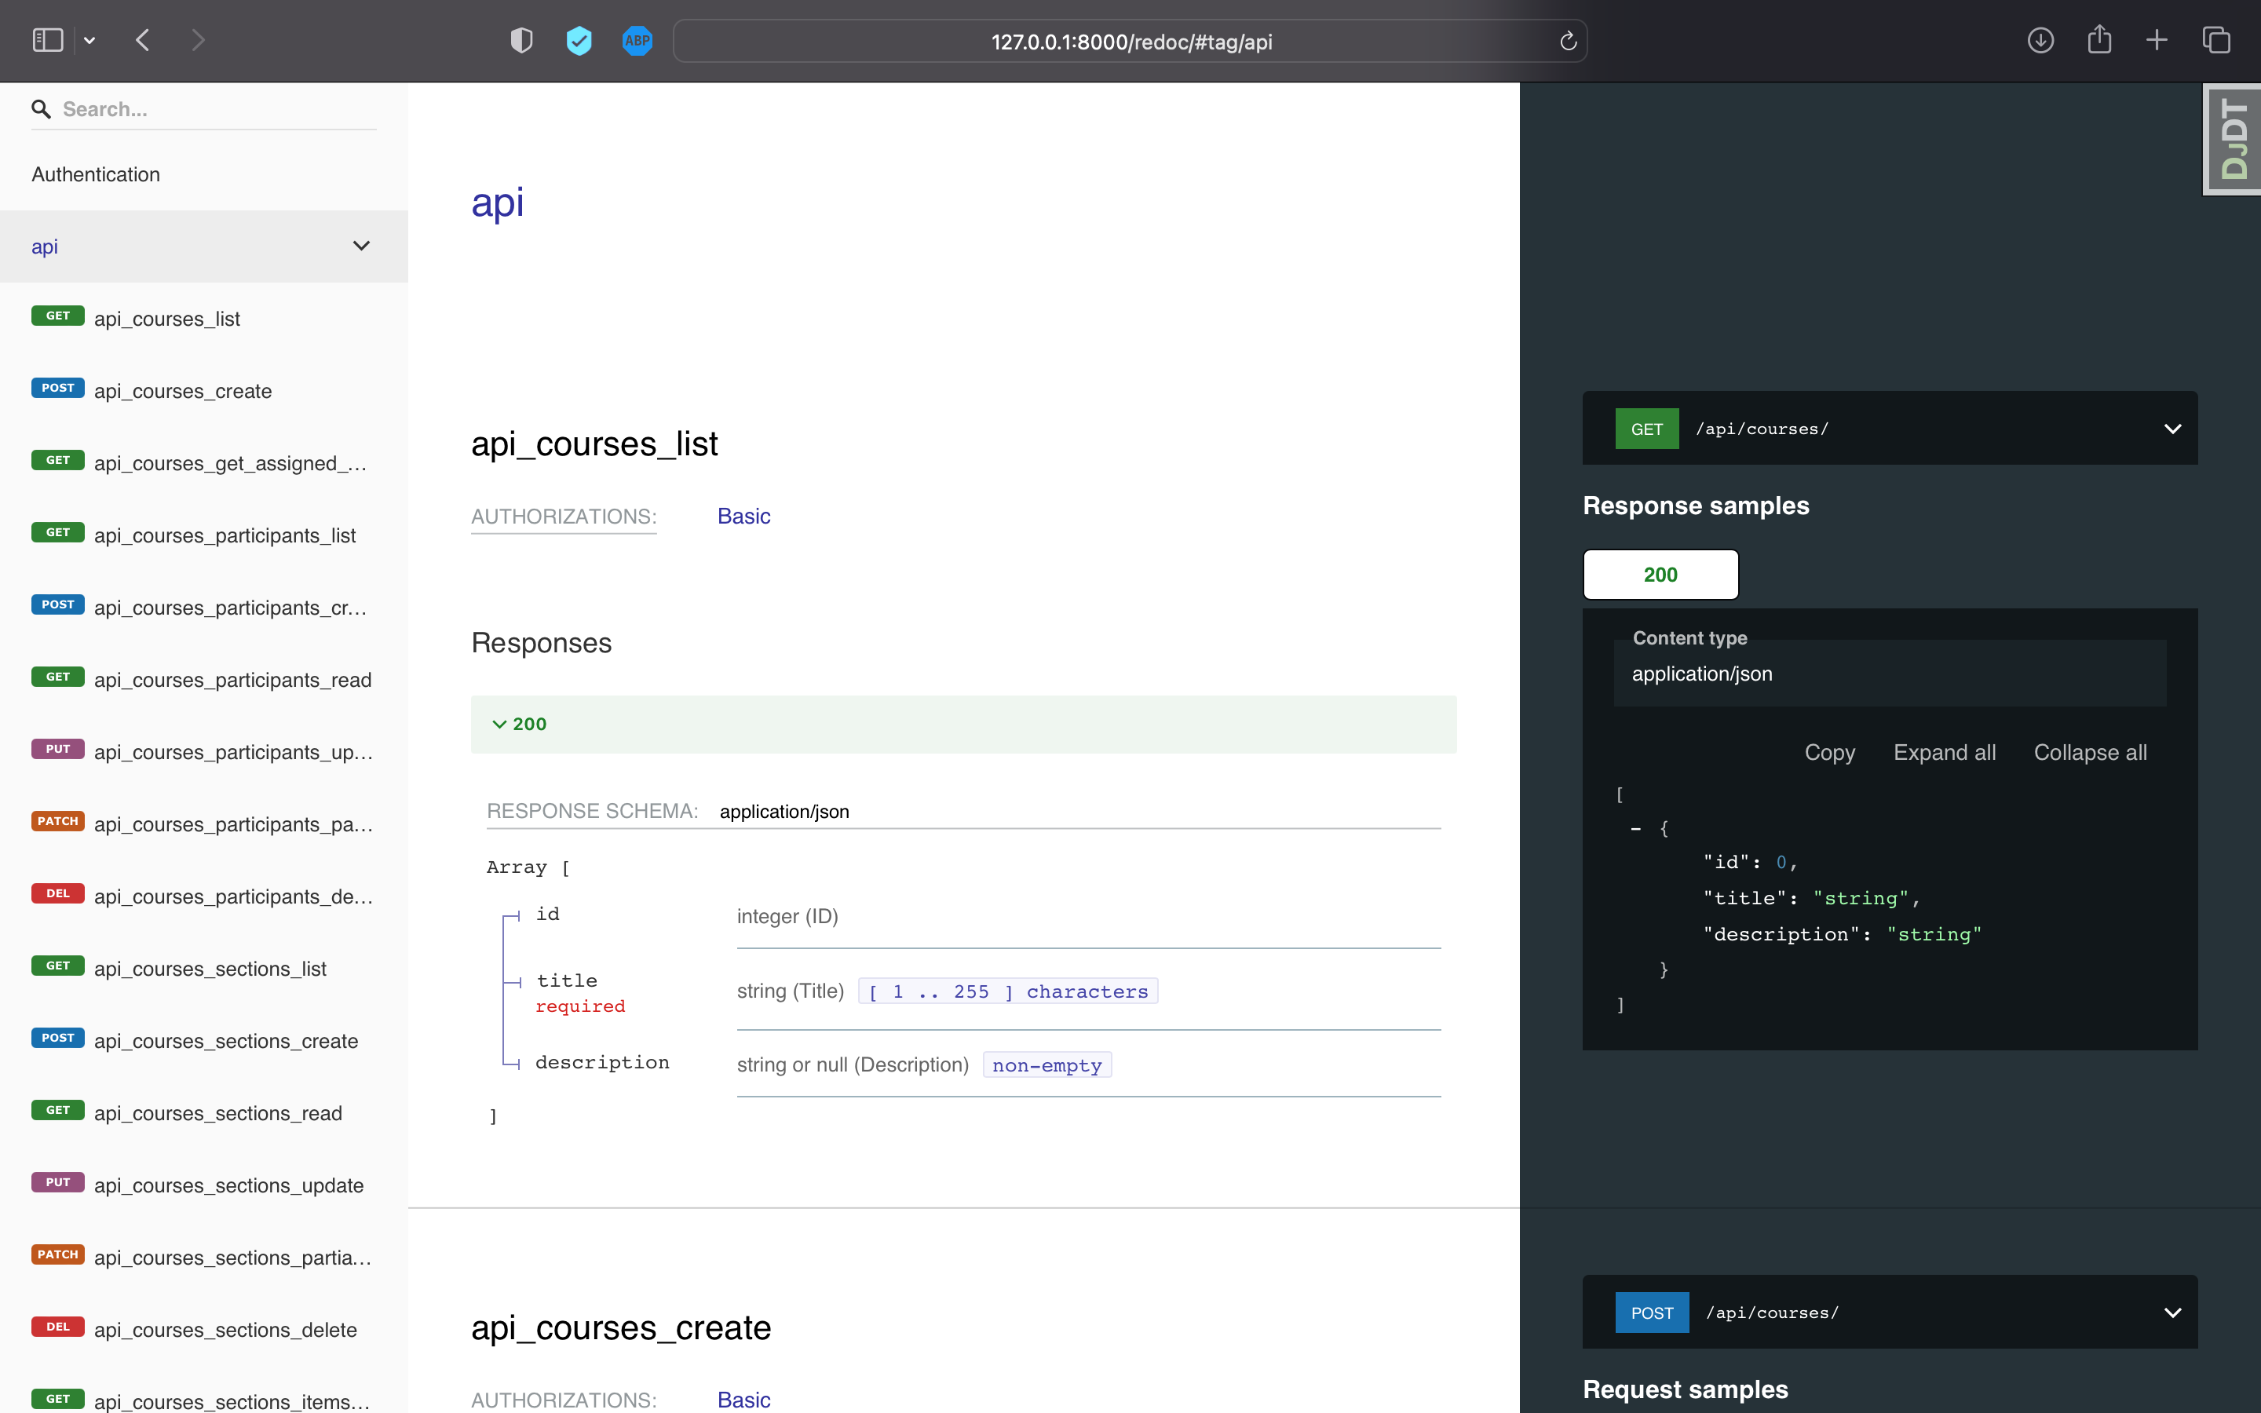
Task: Toggle the Safari sidebar
Action: [47, 39]
